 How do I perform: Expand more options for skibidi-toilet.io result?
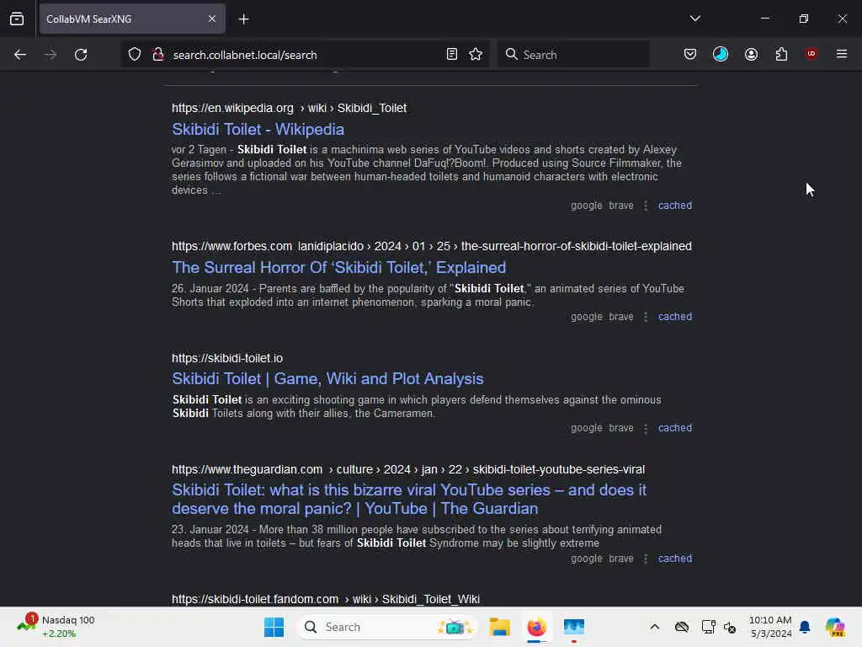pyautogui.click(x=646, y=428)
